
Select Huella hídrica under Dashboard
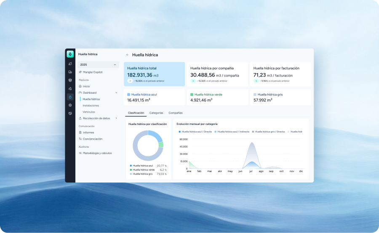91,99
